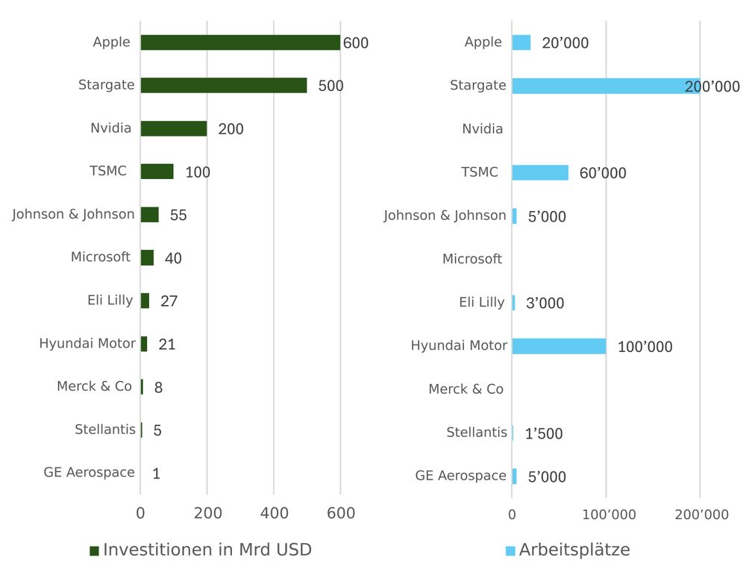Click the 3'000 data label for Eli Lilly
This screenshot has width=746, height=578.
click(545, 304)
